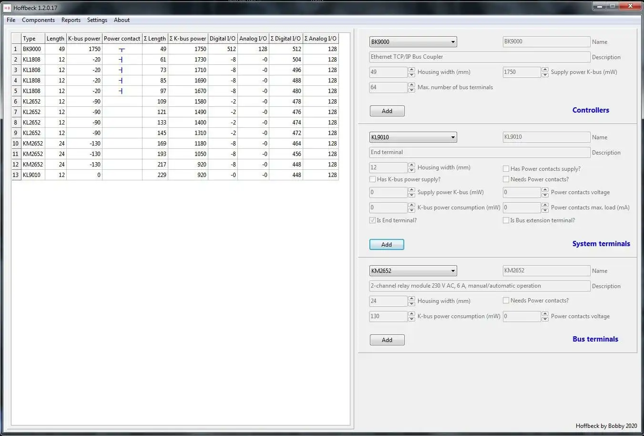Image resolution: width=644 pixels, height=436 pixels.
Task: Toggle bus terminal Needs Power contacts checkbox
Action: (506, 301)
